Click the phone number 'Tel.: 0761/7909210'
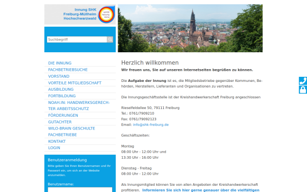307x192 pixels. [138, 113]
